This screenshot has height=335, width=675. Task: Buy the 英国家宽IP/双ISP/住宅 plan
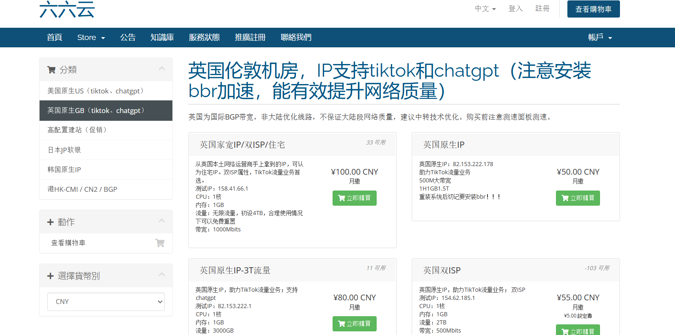(354, 198)
